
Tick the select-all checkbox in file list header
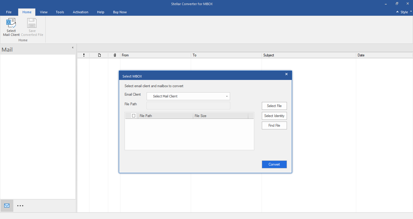coord(134,116)
